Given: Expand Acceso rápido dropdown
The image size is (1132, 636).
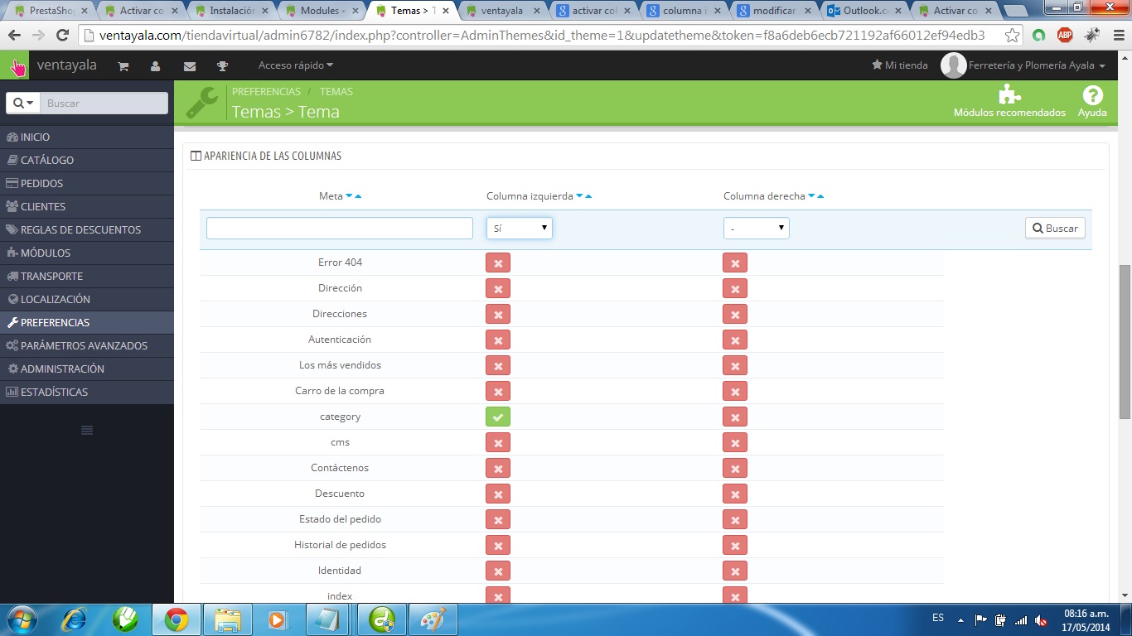Looking at the screenshot, I should (296, 65).
